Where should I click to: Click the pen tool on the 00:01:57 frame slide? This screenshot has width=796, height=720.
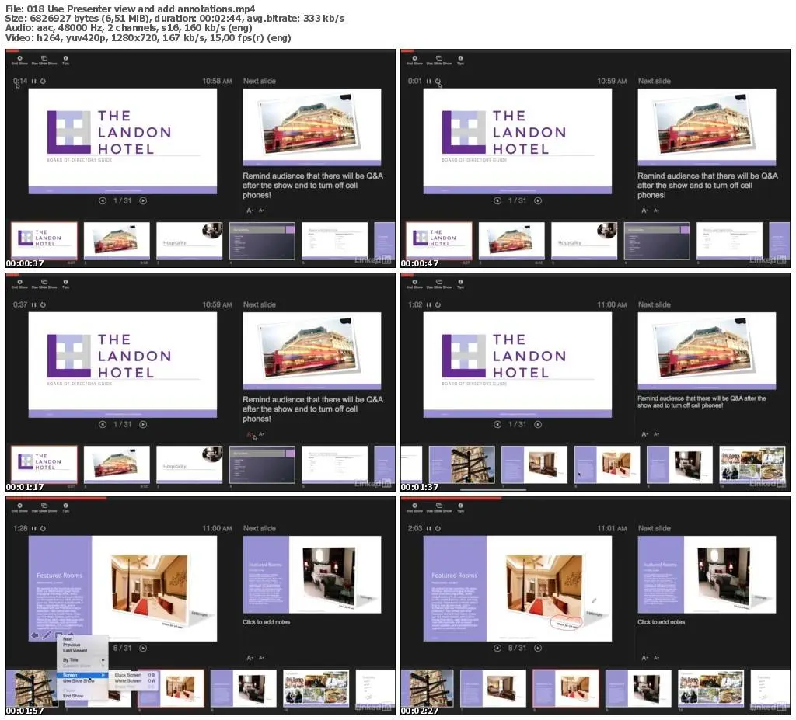click(x=46, y=635)
